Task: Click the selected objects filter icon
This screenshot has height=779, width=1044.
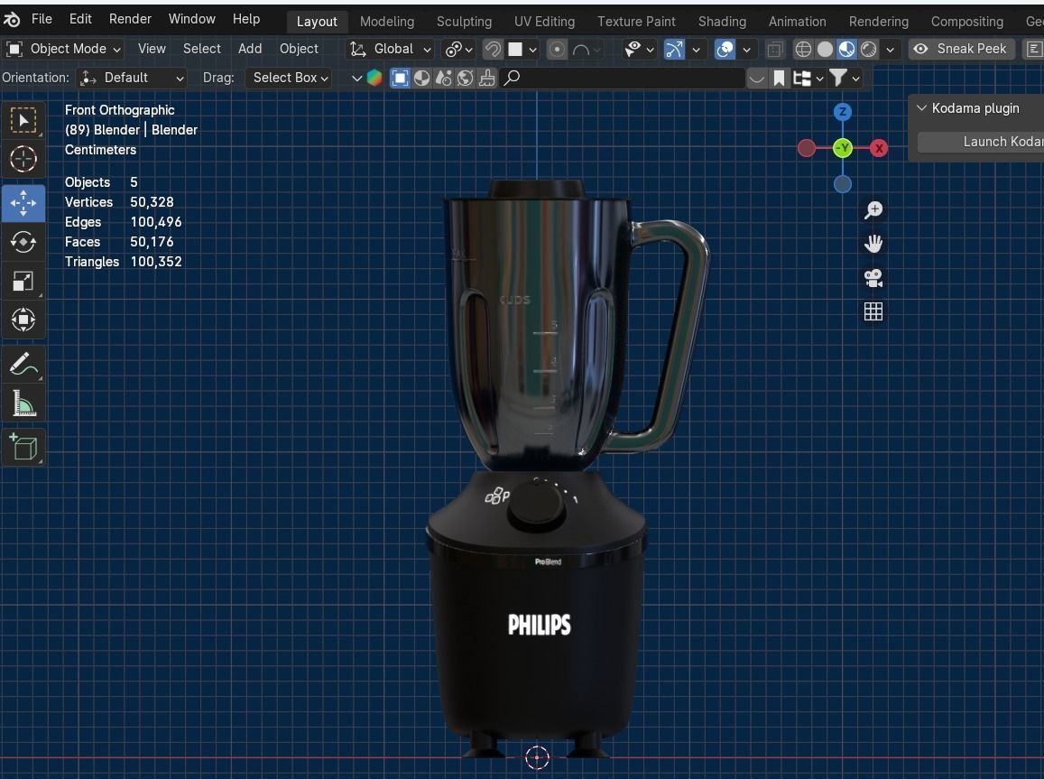Action: 400,78
